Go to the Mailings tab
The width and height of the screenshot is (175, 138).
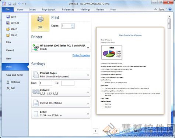(85, 10)
